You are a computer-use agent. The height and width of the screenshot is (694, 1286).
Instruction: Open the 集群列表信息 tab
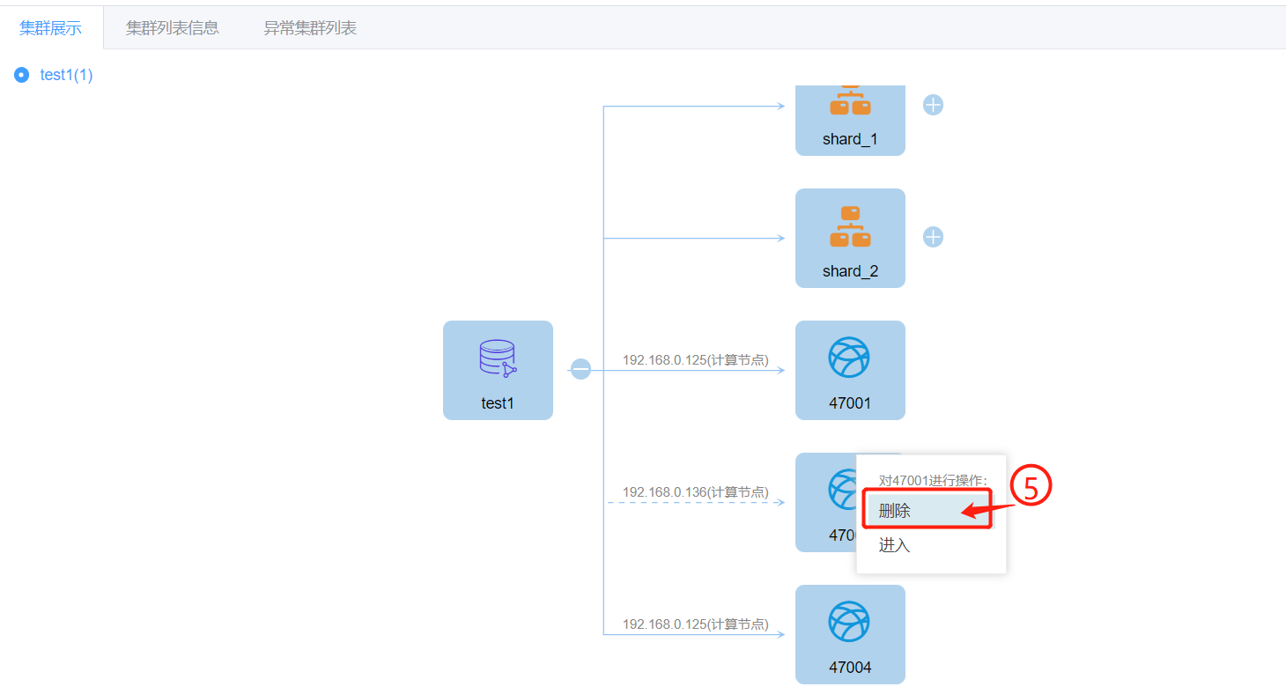coord(172,28)
